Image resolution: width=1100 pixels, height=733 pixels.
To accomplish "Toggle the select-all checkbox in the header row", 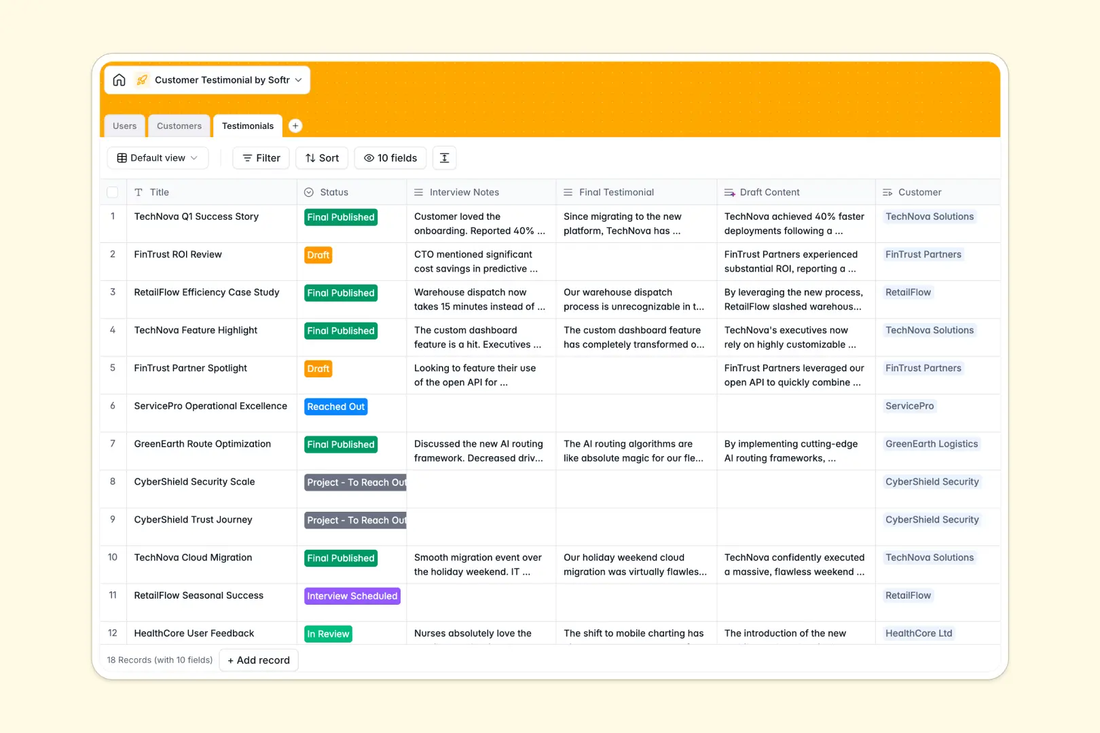I will pyautogui.click(x=113, y=192).
